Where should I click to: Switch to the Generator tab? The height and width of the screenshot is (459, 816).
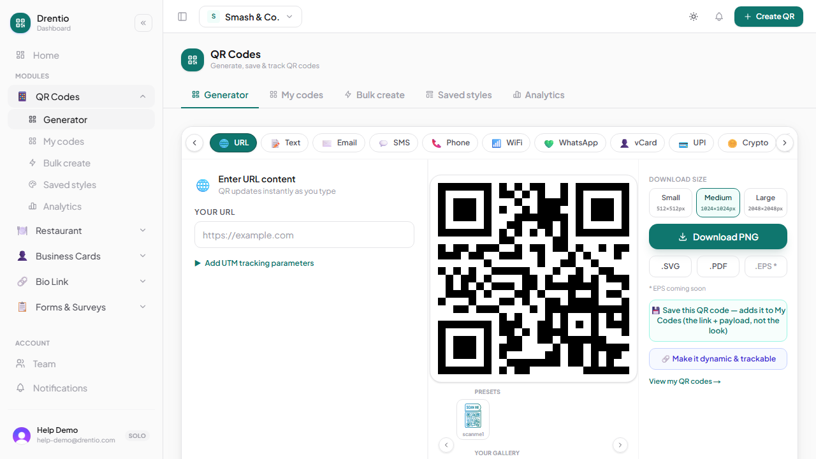click(x=220, y=95)
